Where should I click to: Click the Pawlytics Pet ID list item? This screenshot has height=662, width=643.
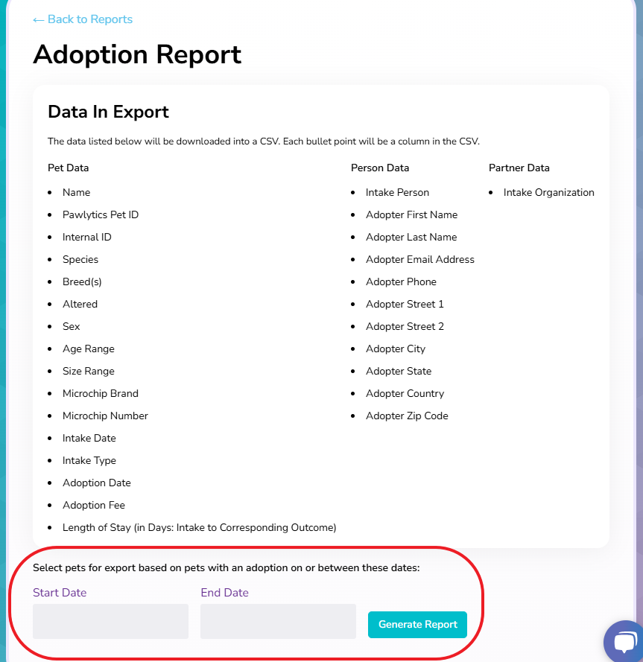tap(101, 214)
